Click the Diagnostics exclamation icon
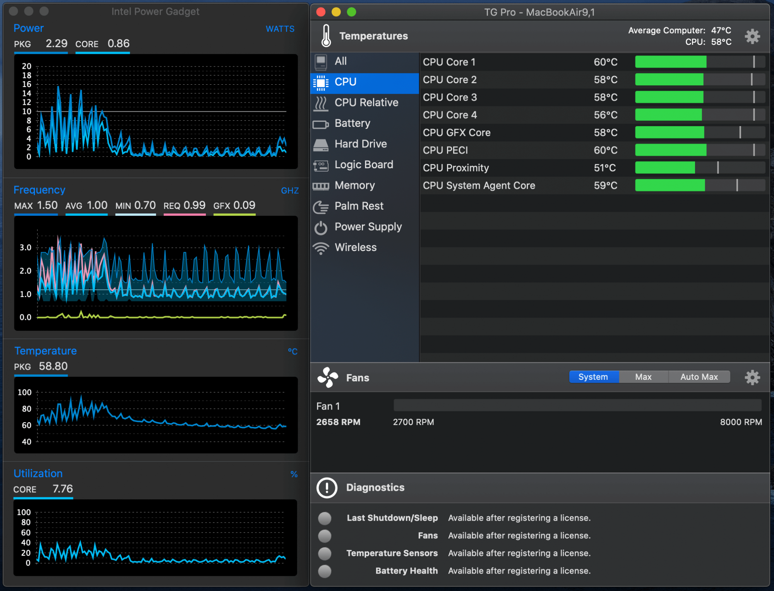The width and height of the screenshot is (774, 591). click(327, 487)
